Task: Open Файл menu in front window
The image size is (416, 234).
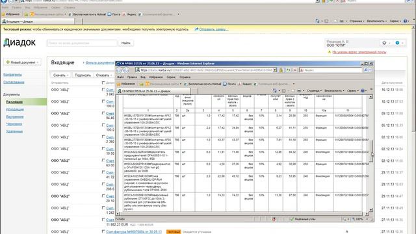Action: [x=120, y=77]
